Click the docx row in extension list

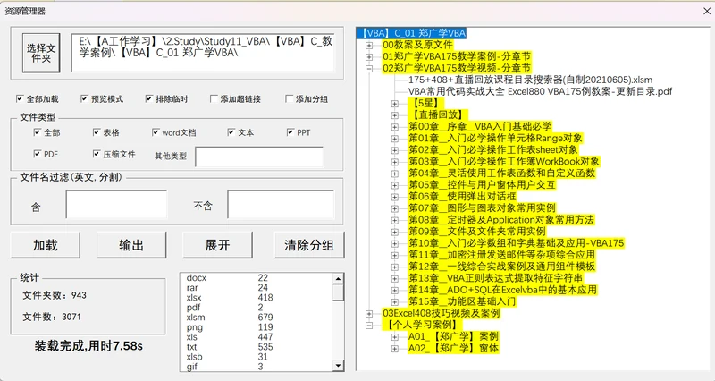tap(257, 278)
